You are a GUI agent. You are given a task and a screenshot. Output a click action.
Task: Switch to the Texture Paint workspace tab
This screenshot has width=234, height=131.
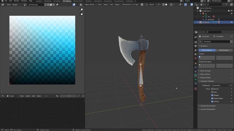[78, 1]
